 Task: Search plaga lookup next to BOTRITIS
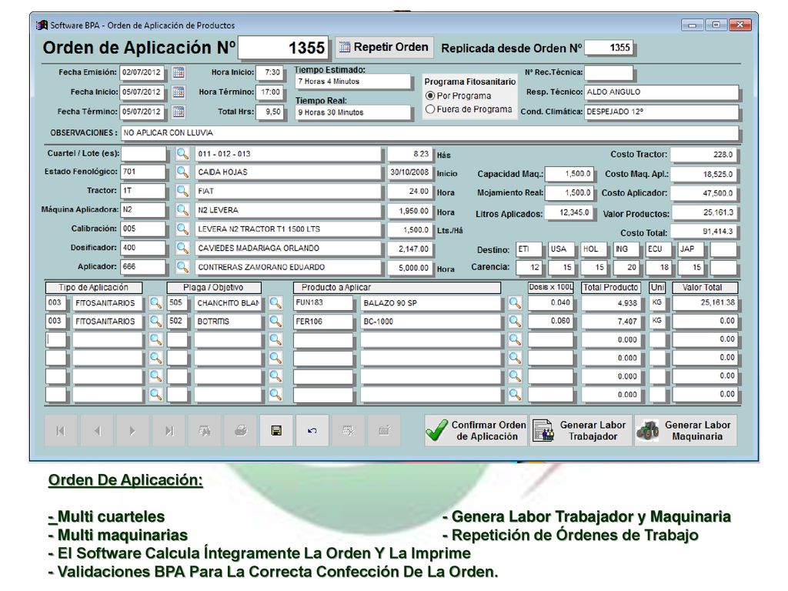click(275, 321)
